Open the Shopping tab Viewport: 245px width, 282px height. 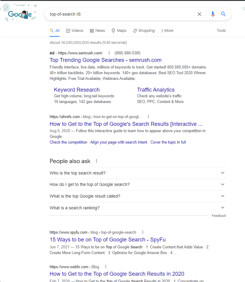[x=144, y=31]
